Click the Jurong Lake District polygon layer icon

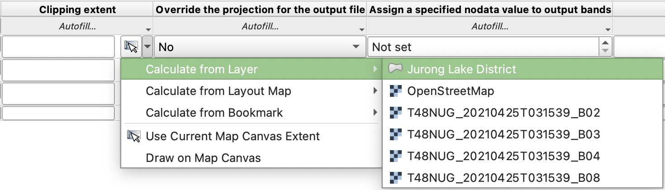(396, 69)
